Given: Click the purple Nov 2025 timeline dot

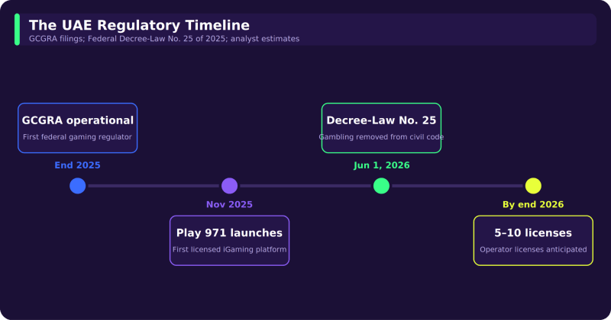Looking at the screenshot, I should point(230,186).
